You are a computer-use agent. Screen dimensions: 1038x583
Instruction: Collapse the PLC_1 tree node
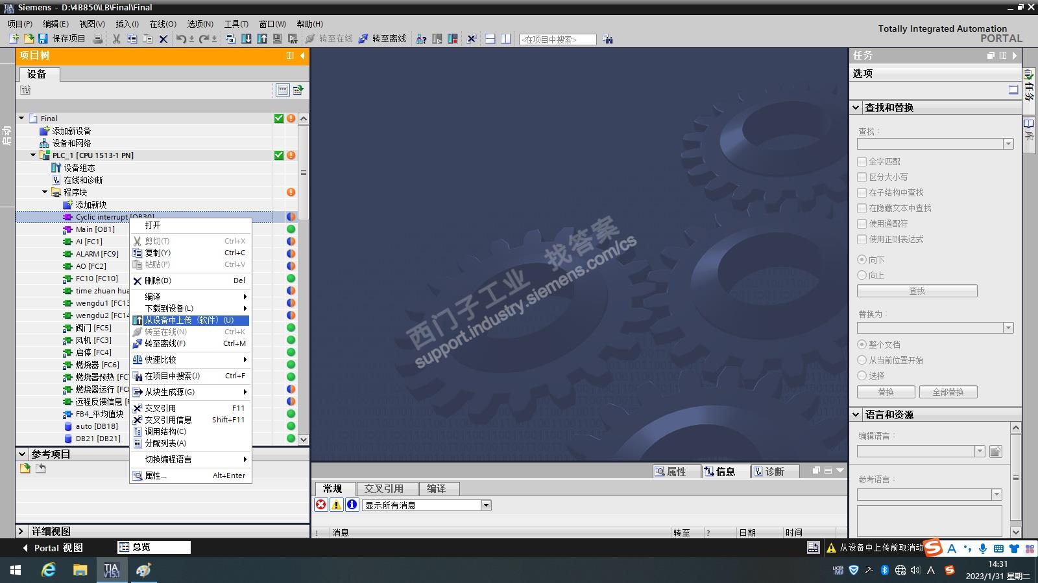point(33,155)
